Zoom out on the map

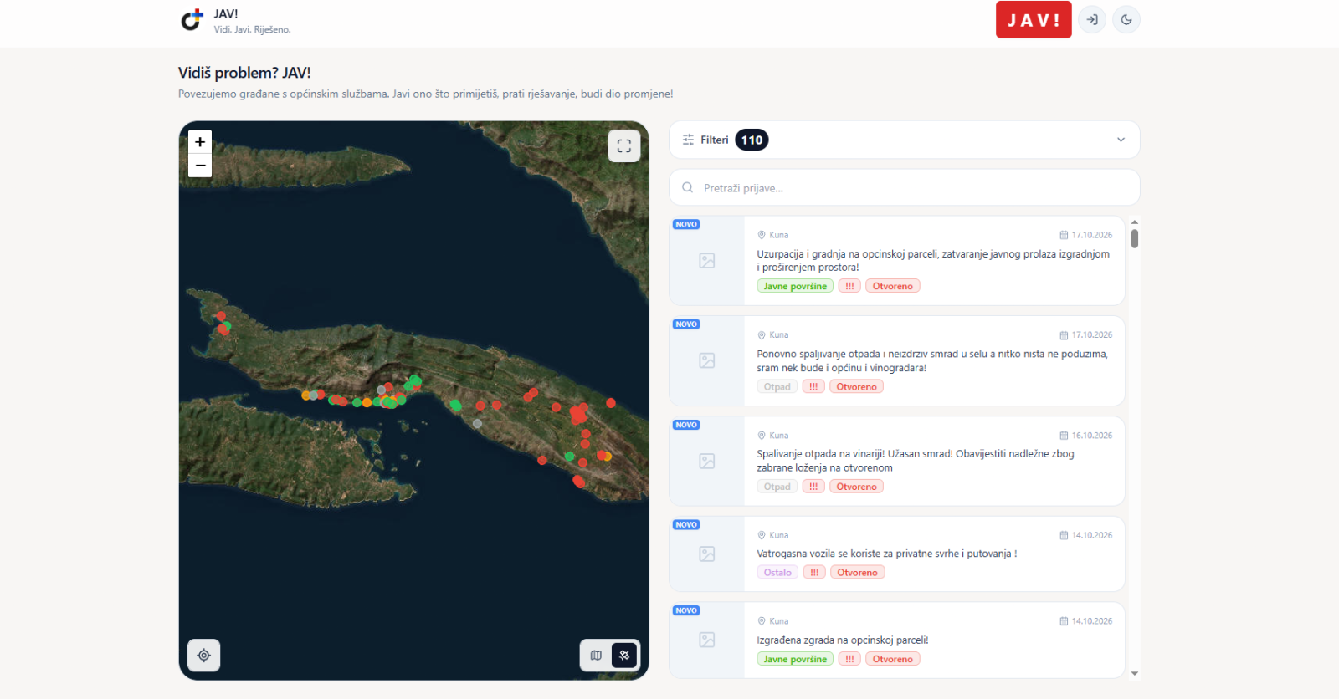coord(200,166)
